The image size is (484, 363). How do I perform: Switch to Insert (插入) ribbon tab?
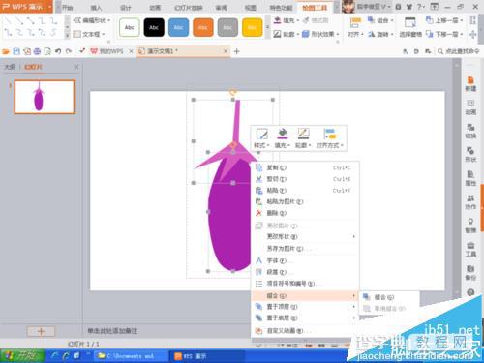coord(96,8)
